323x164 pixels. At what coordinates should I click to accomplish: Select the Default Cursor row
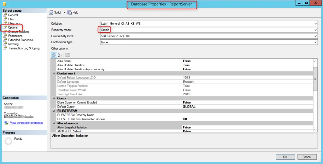pos(185,107)
